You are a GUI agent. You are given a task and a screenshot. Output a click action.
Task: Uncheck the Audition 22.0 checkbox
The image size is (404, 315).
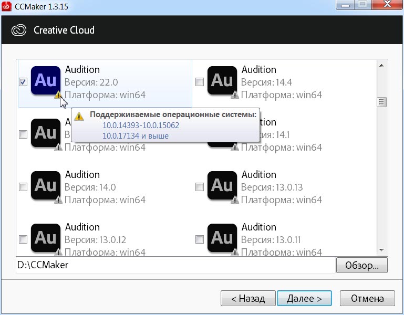23,82
